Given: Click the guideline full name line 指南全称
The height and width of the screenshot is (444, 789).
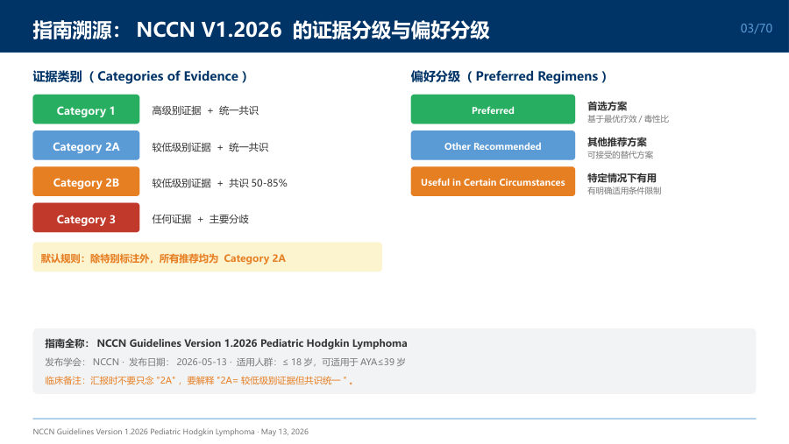Looking at the screenshot, I should [226, 343].
